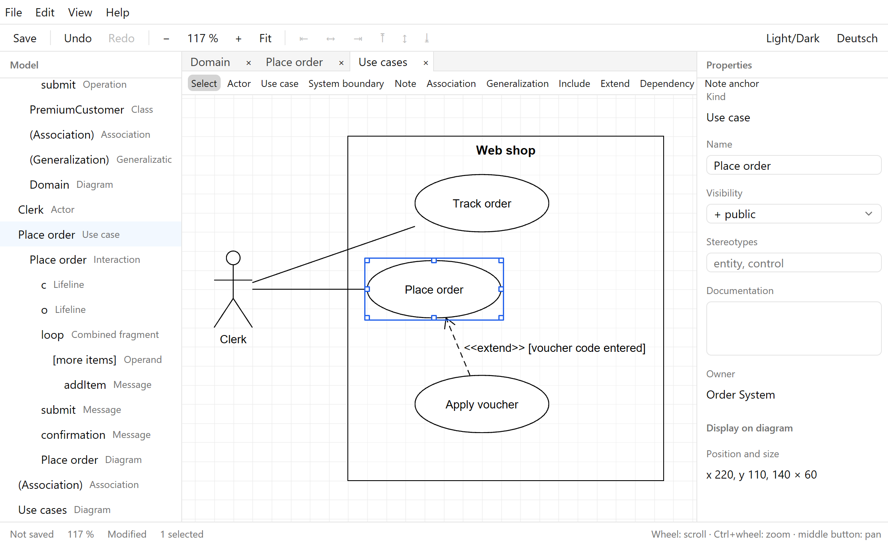Click the align top icon

pyautogui.click(x=382, y=39)
